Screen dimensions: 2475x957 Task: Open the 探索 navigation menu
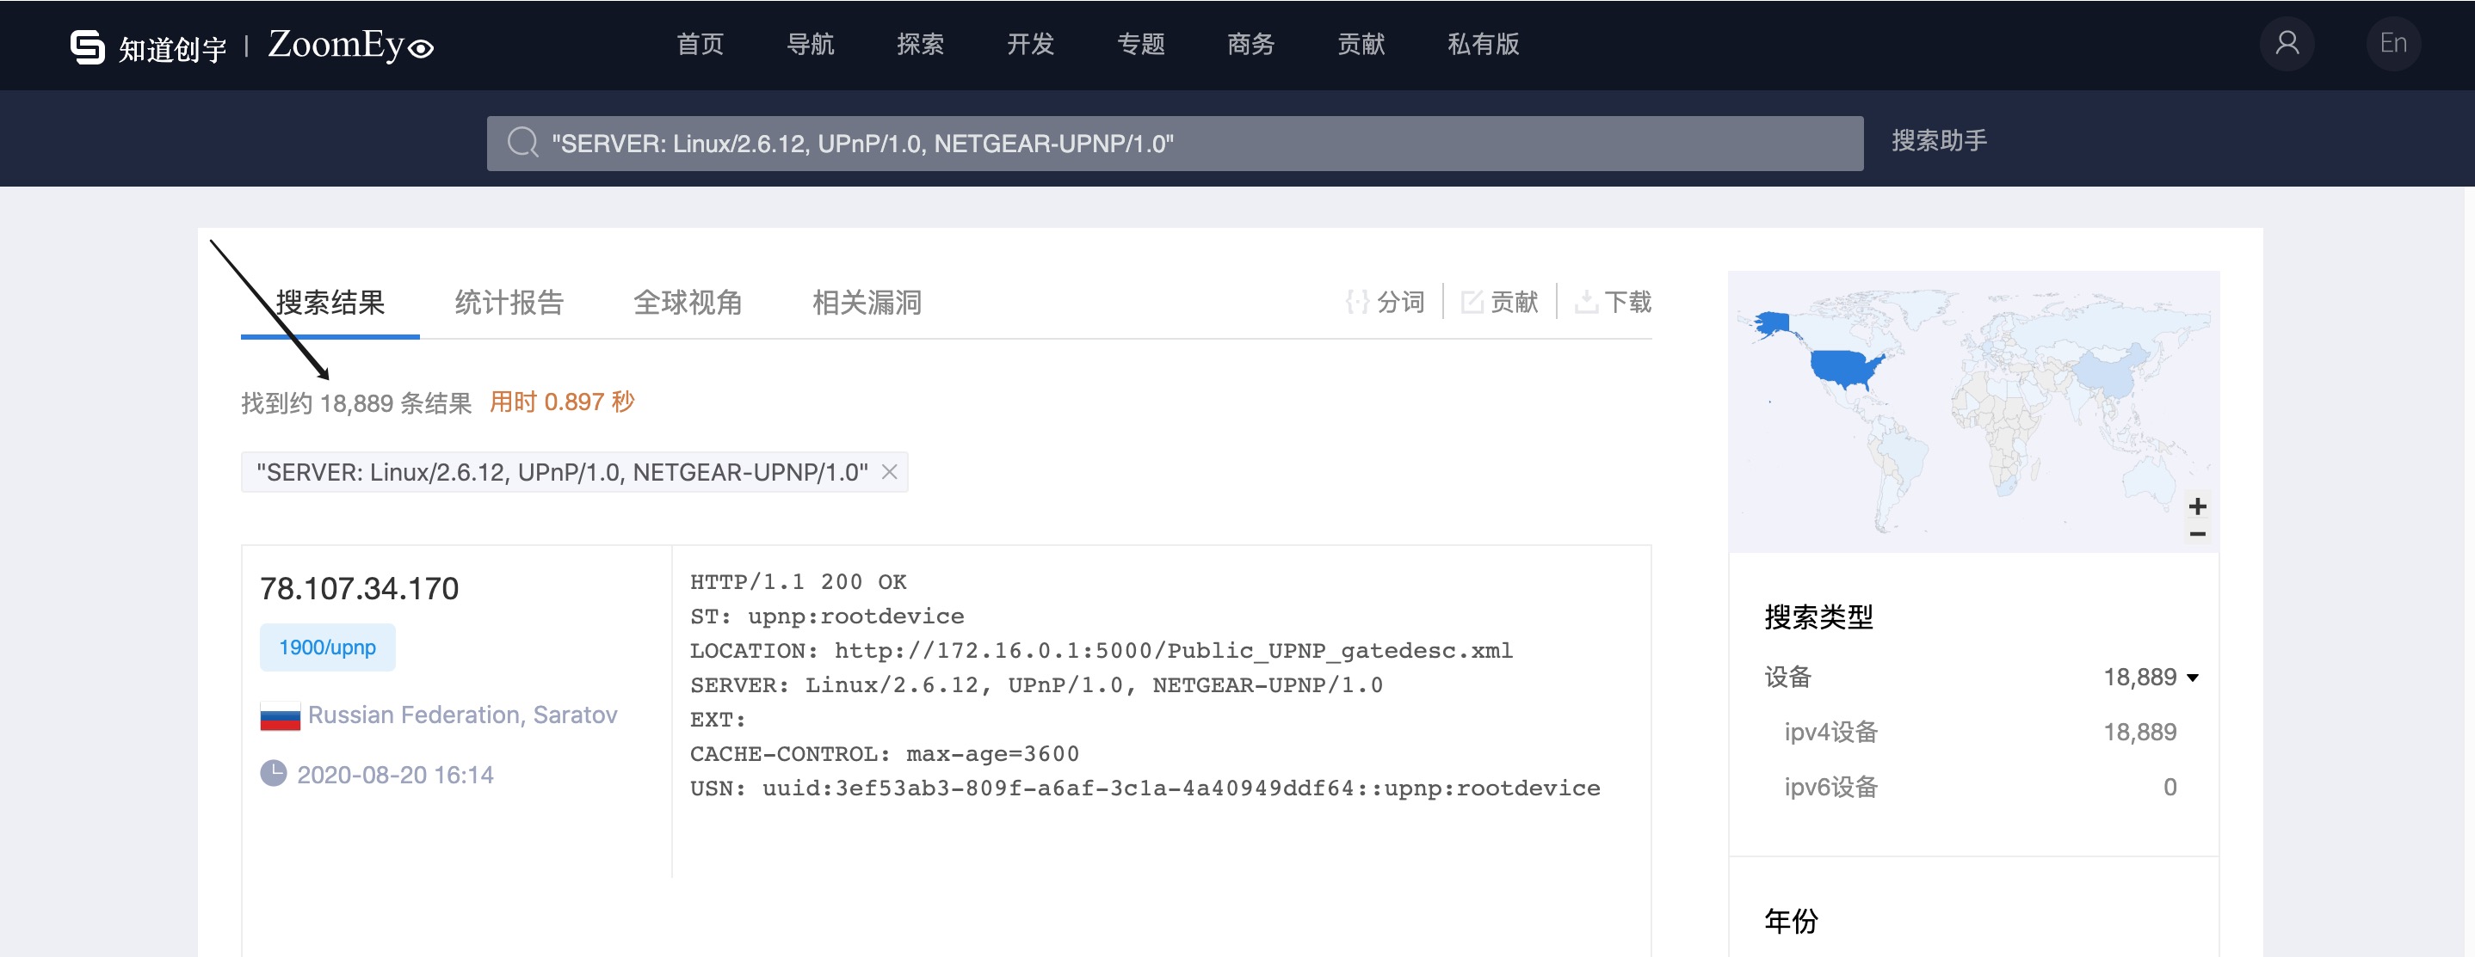919,44
